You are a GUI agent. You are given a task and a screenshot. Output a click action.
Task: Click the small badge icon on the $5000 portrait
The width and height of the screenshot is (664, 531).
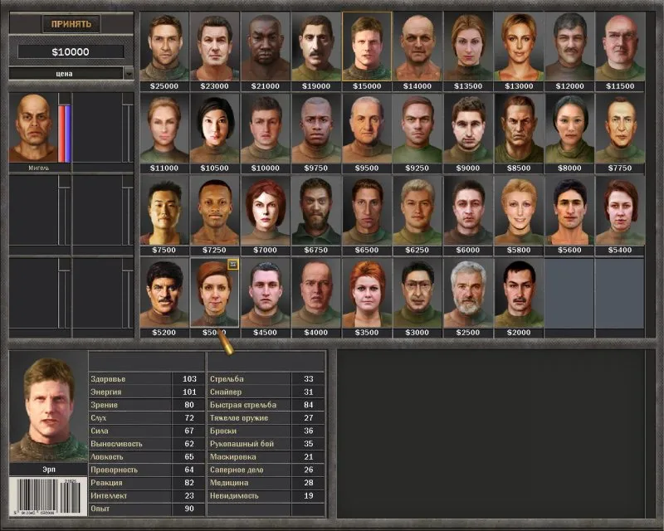pos(233,263)
